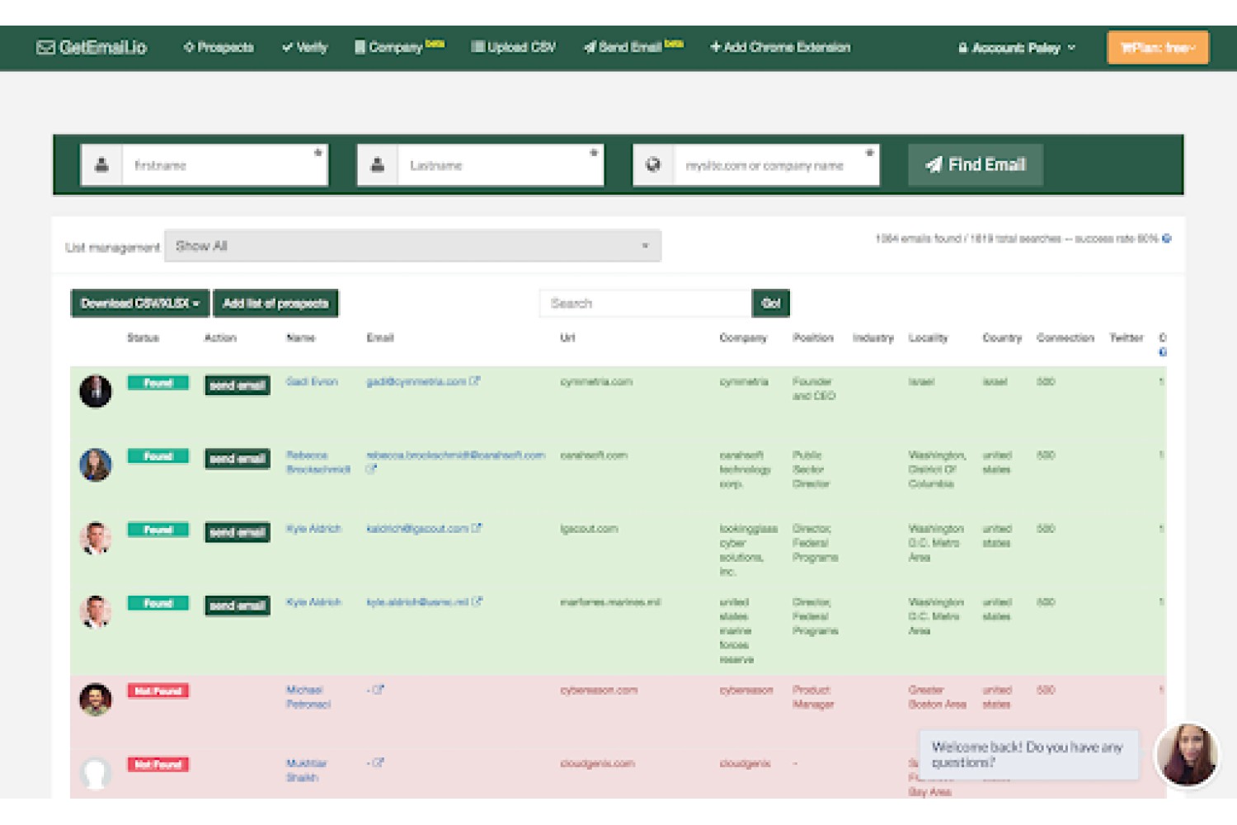Open Rebecca Brockschmidt name link
The width and height of the screenshot is (1237, 825).
[x=318, y=462]
